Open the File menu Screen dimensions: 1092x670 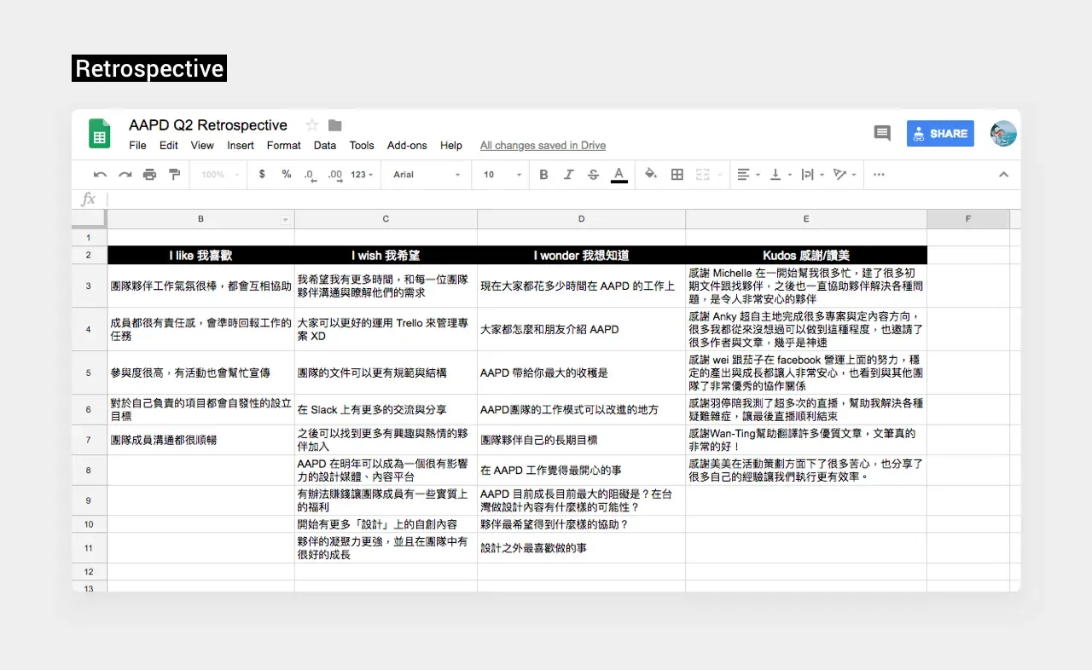tap(137, 146)
